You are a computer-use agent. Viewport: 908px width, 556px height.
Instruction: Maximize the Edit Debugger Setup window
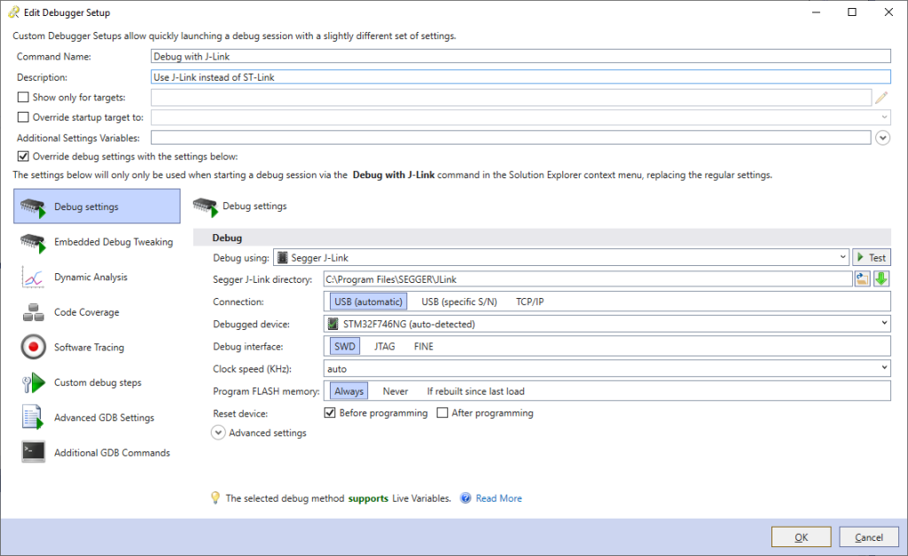click(x=852, y=12)
